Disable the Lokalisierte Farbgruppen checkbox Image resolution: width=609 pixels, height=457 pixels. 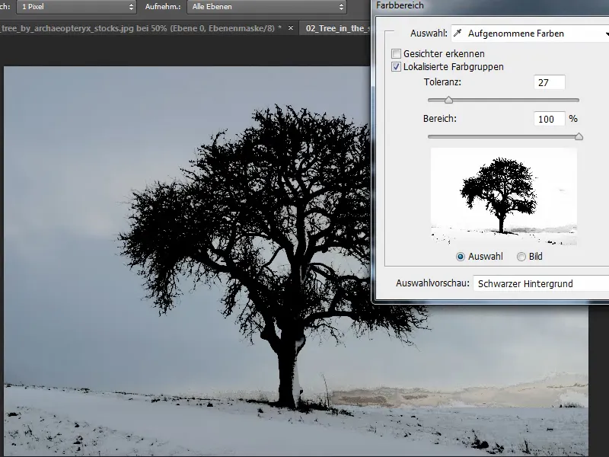click(x=396, y=67)
